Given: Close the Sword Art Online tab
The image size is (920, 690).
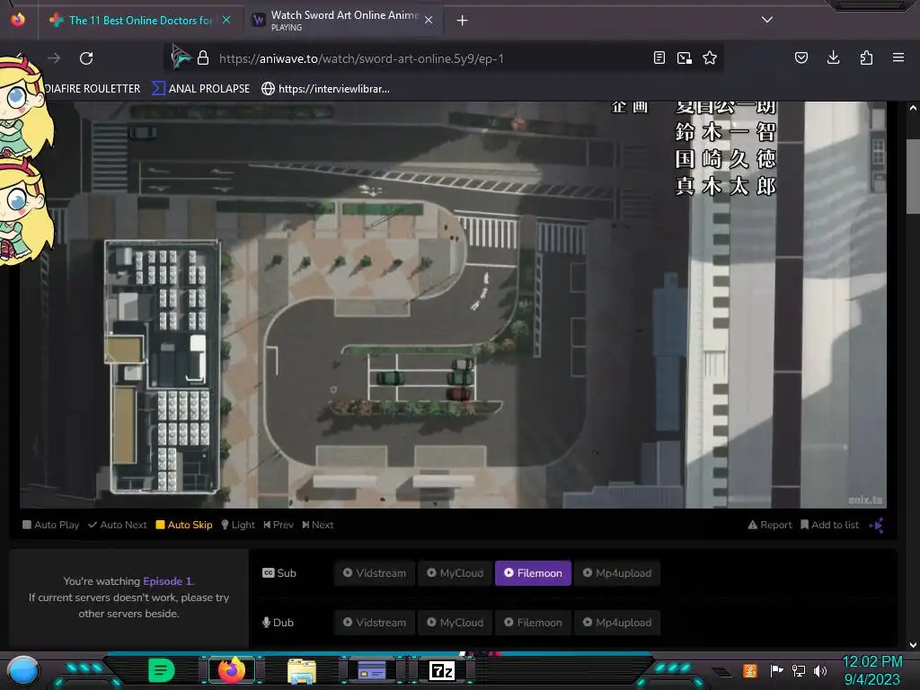Looking at the screenshot, I should pyautogui.click(x=429, y=20).
